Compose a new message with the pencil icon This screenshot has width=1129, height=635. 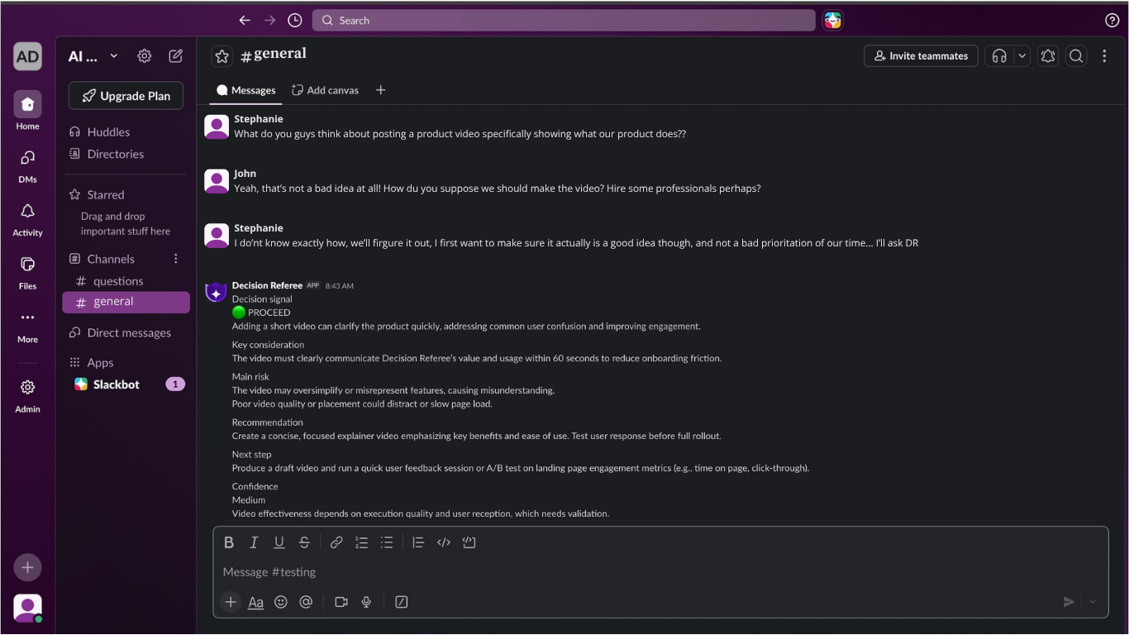click(175, 55)
